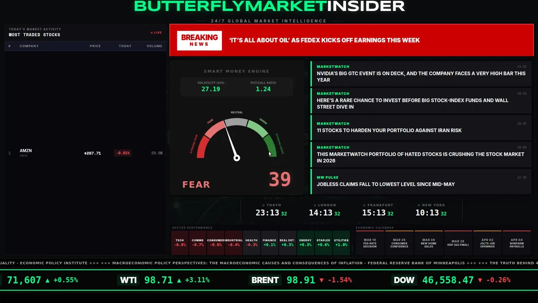The height and width of the screenshot is (303, 538).
Task: Click the Butterfly Market Insider logo
Action: coord(269,6)
